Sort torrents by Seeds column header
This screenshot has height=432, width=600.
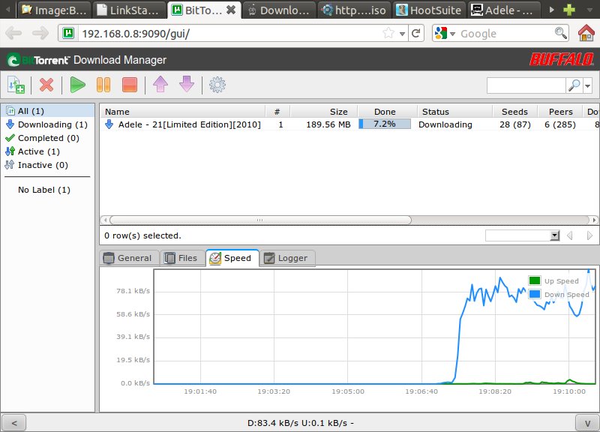pyautogui.click(x=514, y=111)
